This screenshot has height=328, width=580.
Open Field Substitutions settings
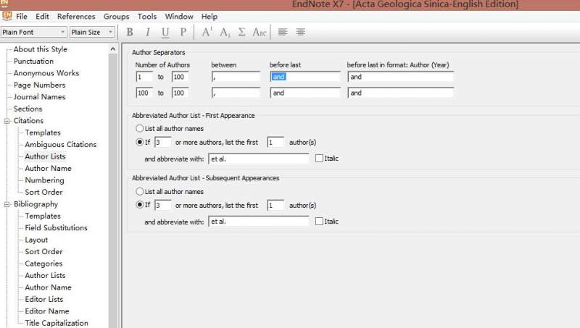pyautogui.click(x=57, y=228)
